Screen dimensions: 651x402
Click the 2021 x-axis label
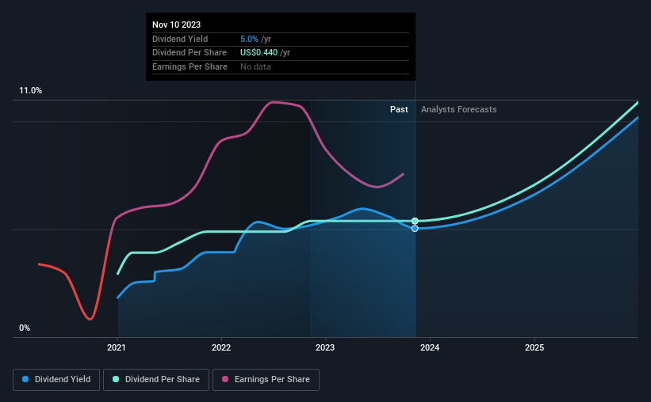pyautogui.click(x=117, y=347)
